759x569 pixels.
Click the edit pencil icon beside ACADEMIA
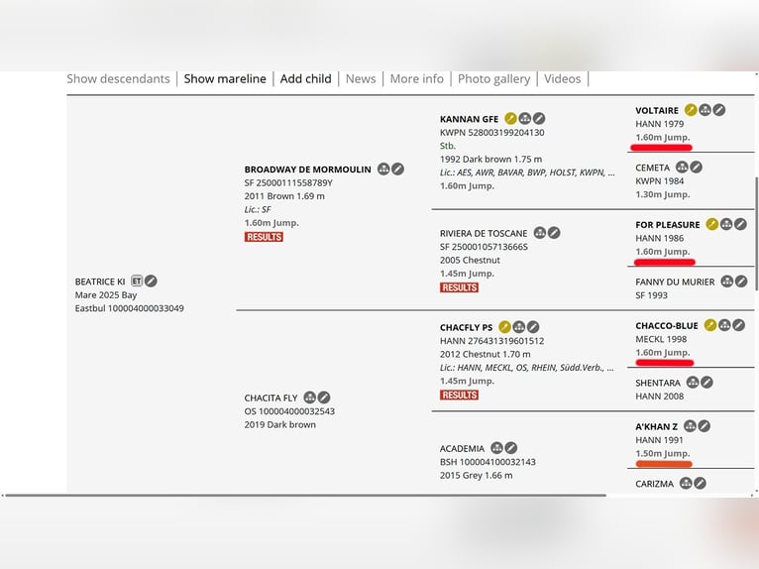coord(511,448)
